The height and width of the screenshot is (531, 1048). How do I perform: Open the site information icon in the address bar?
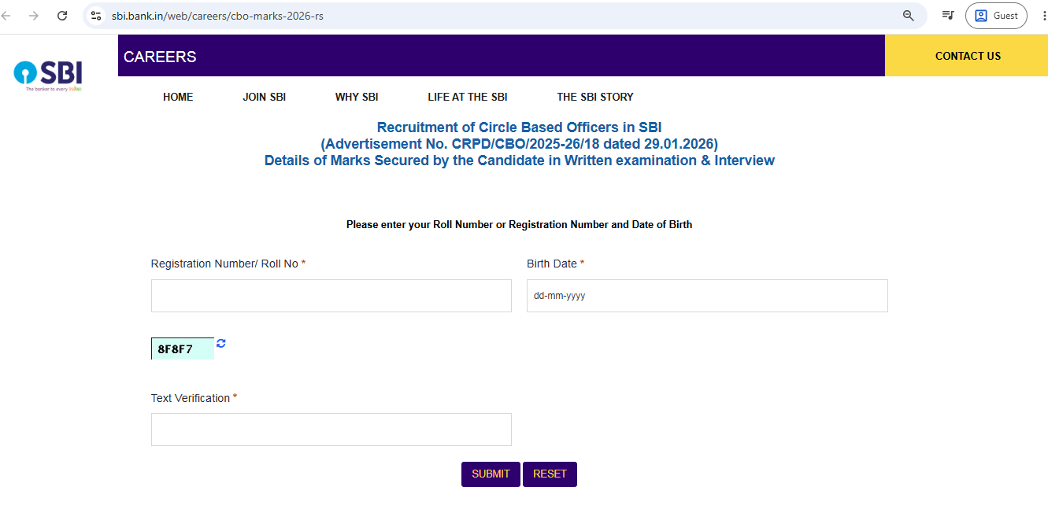point(96,16)
